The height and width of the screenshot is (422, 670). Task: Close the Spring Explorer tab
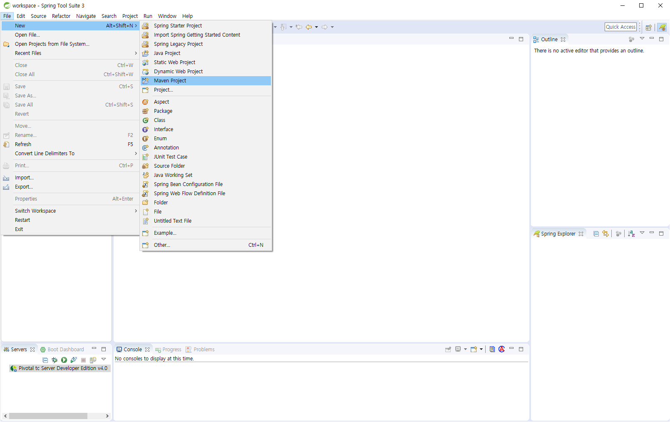click(581, 234)
